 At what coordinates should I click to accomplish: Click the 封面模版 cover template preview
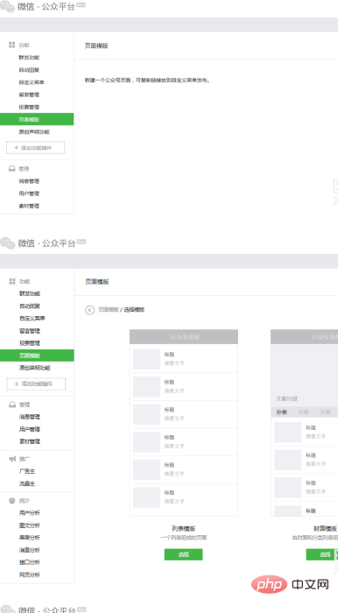coord(305,423)
